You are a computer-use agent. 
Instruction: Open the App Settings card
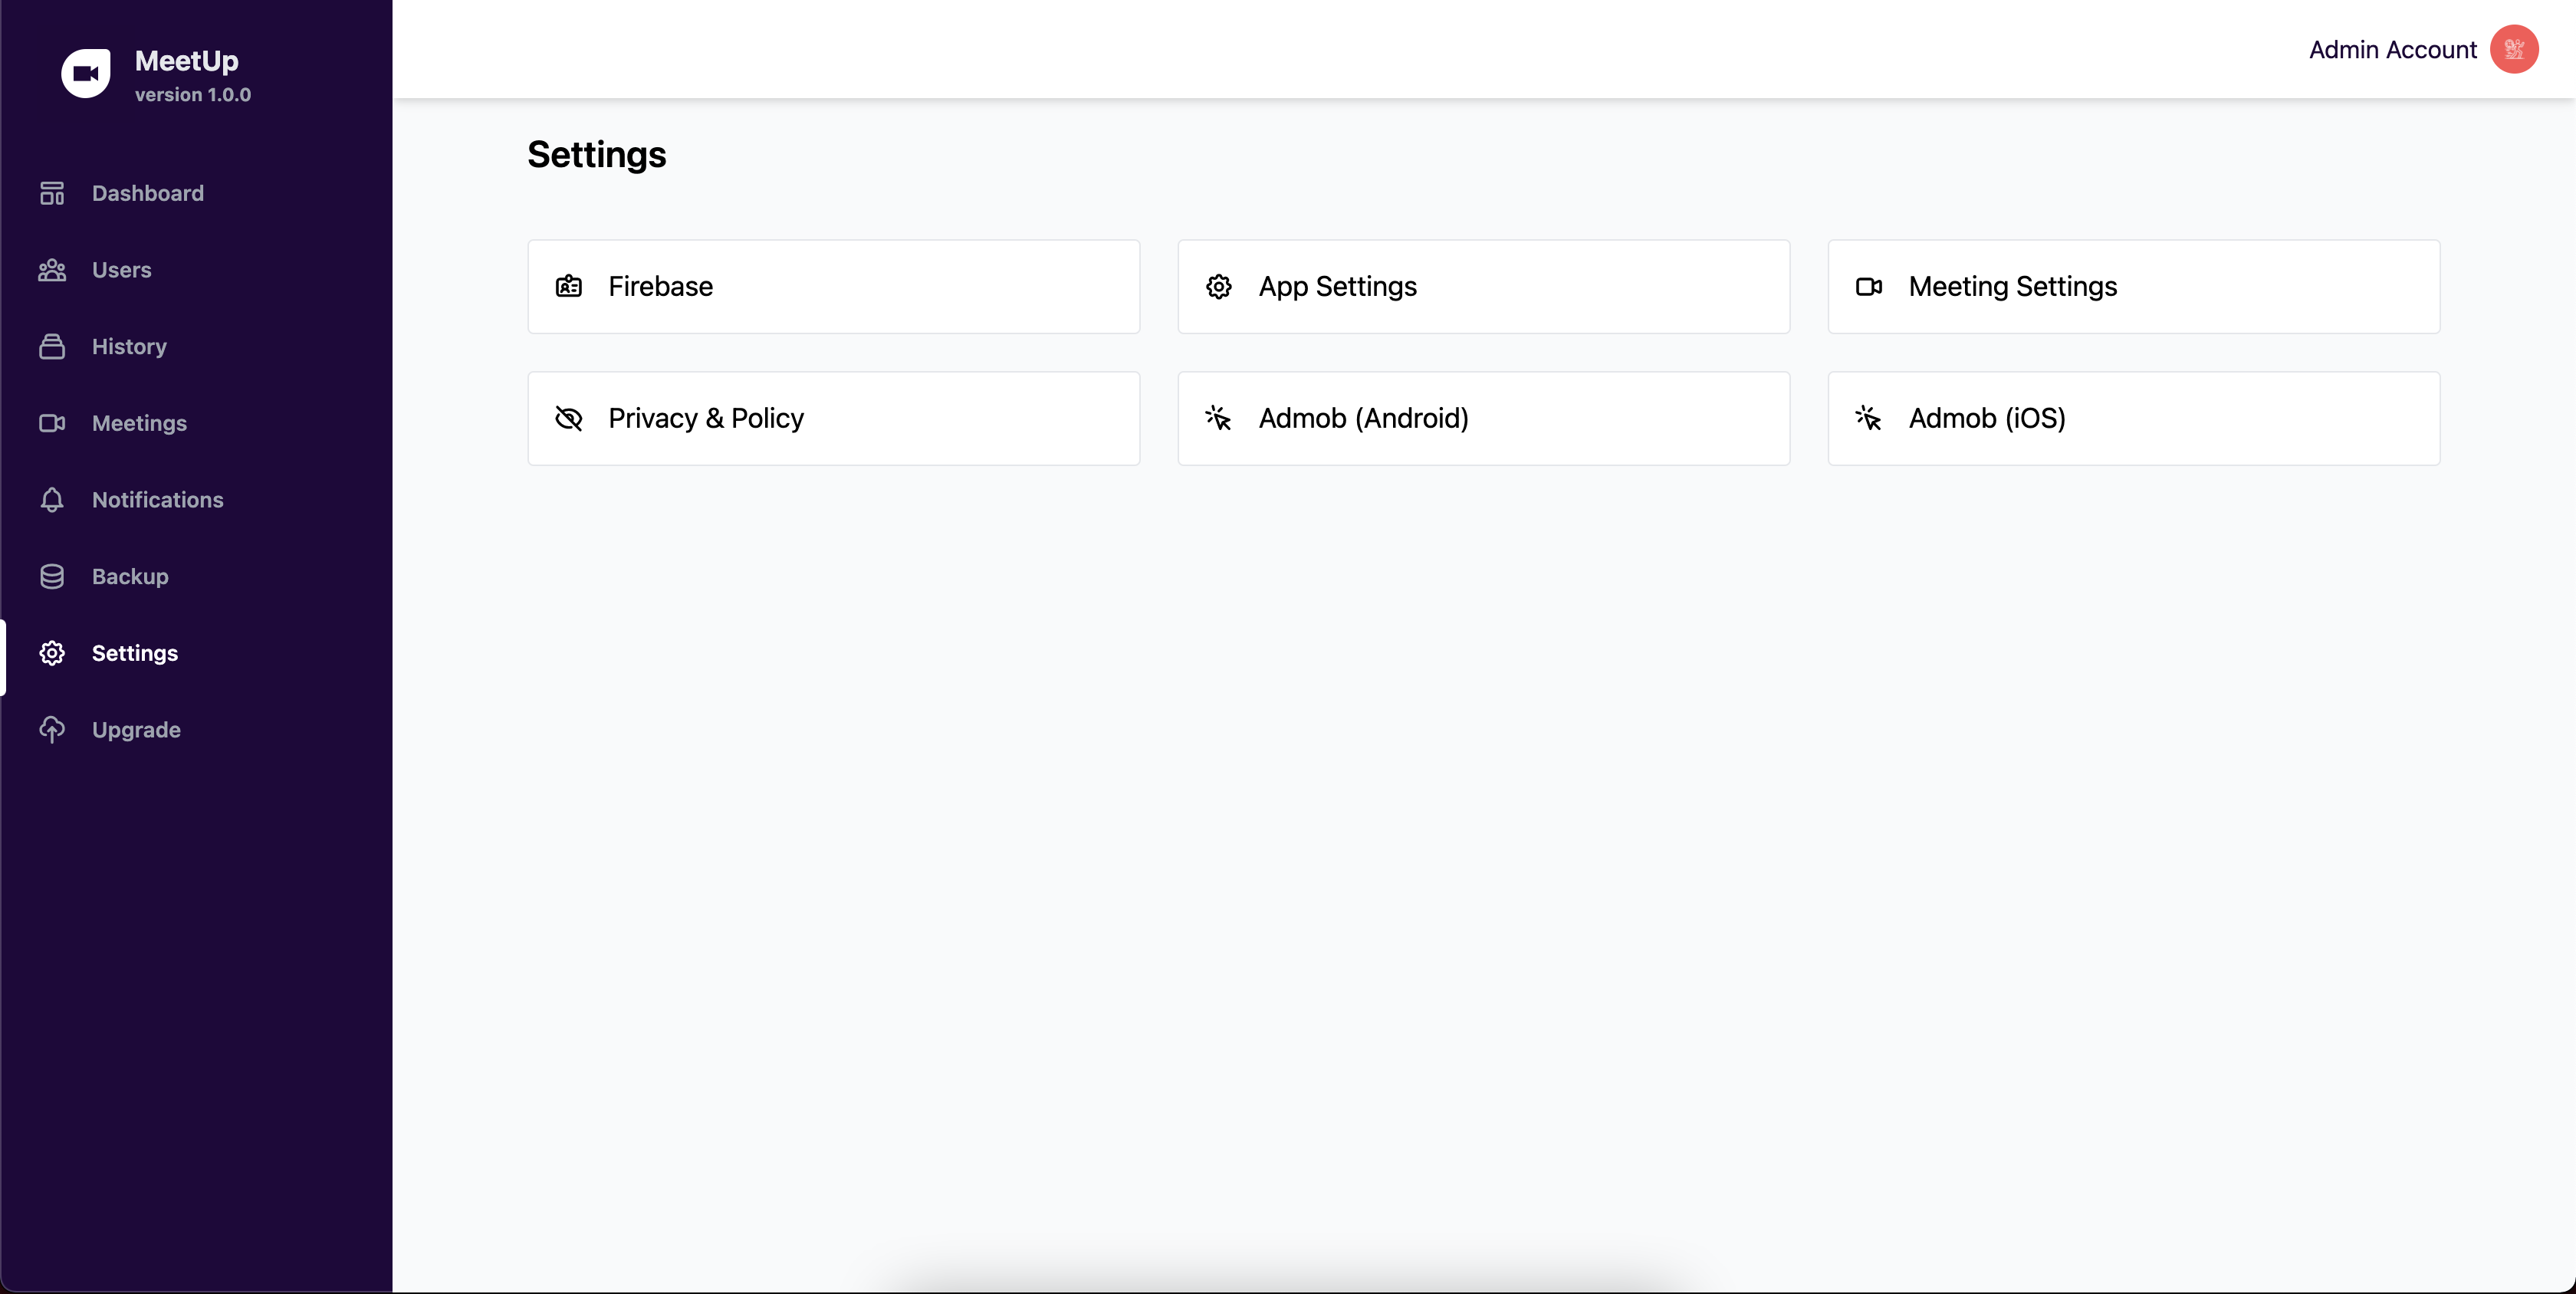[1484, 287]
